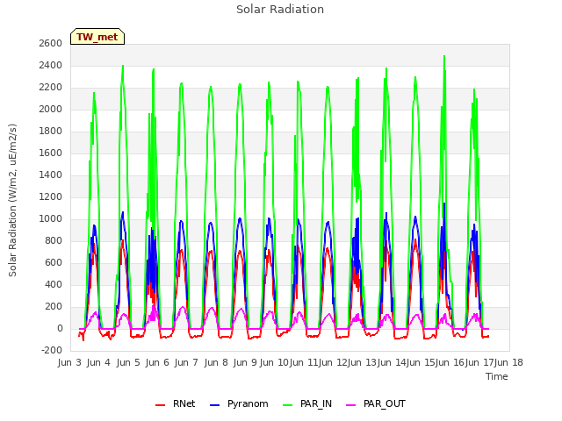Click the 1400 y-axis tick label
Image resolution: width=562 pixels, height=421 pixels.
click(51, 175)
